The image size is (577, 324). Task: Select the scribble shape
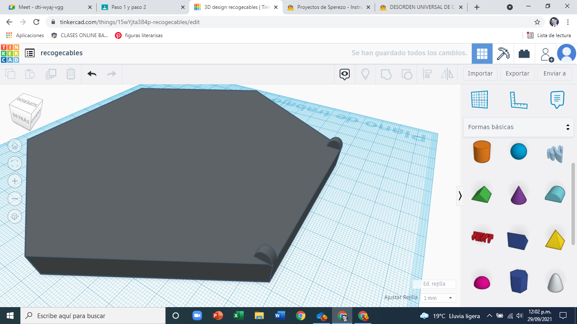click(x=555, y=154)
